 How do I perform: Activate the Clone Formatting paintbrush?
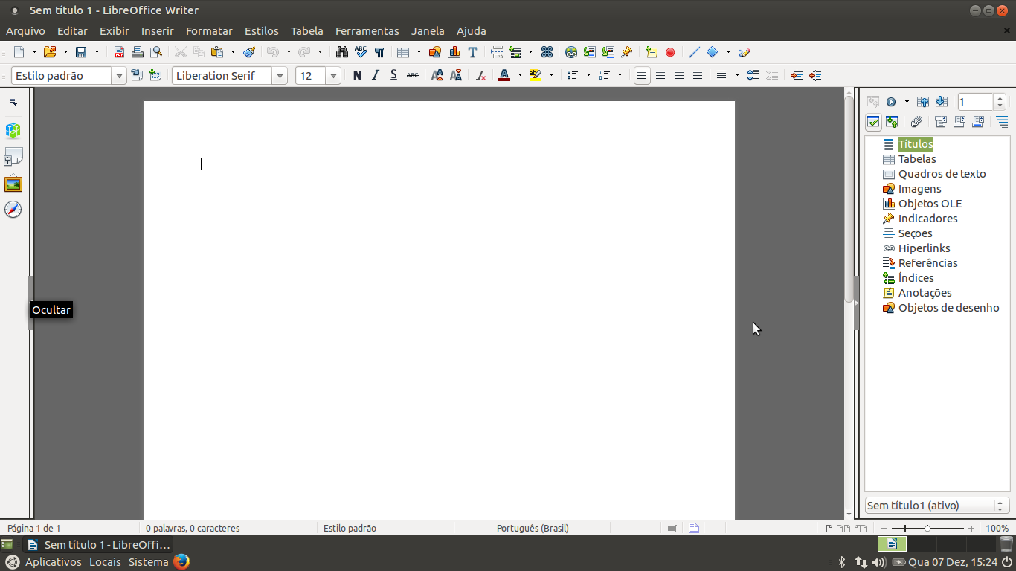pyautogui.click(x=249, y=52)
